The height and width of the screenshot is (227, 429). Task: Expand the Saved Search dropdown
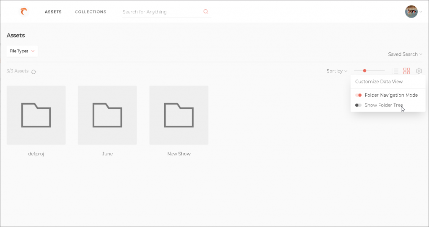[x=405, y=54]
